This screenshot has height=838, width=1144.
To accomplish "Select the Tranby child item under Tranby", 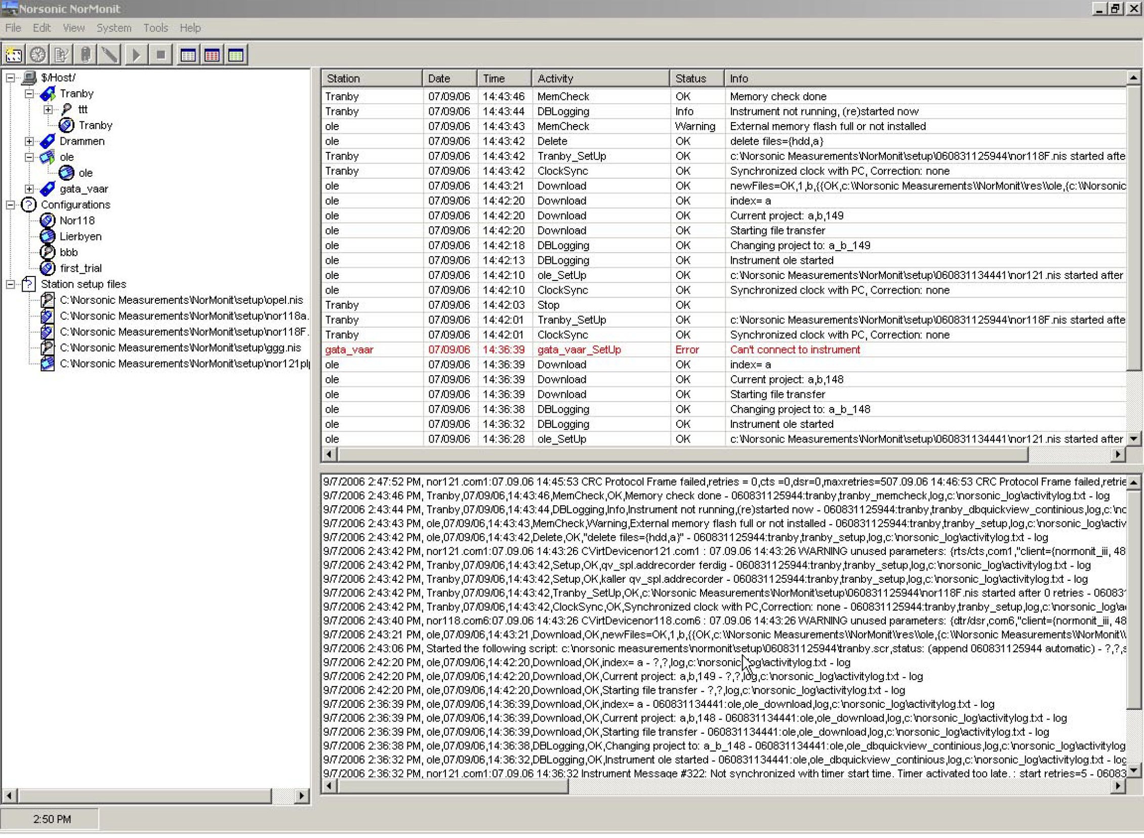I will click(95, 125).
